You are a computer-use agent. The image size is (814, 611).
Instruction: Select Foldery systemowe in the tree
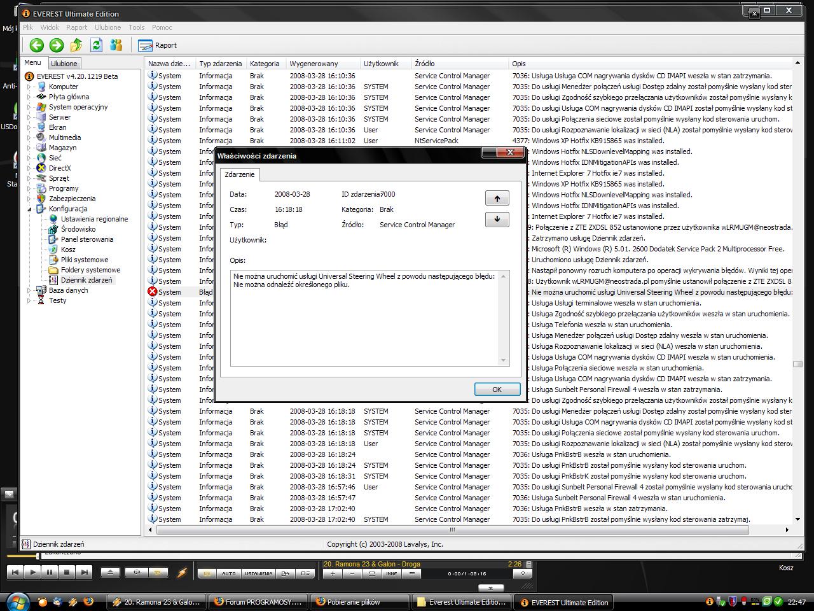(x=90, y=270)
